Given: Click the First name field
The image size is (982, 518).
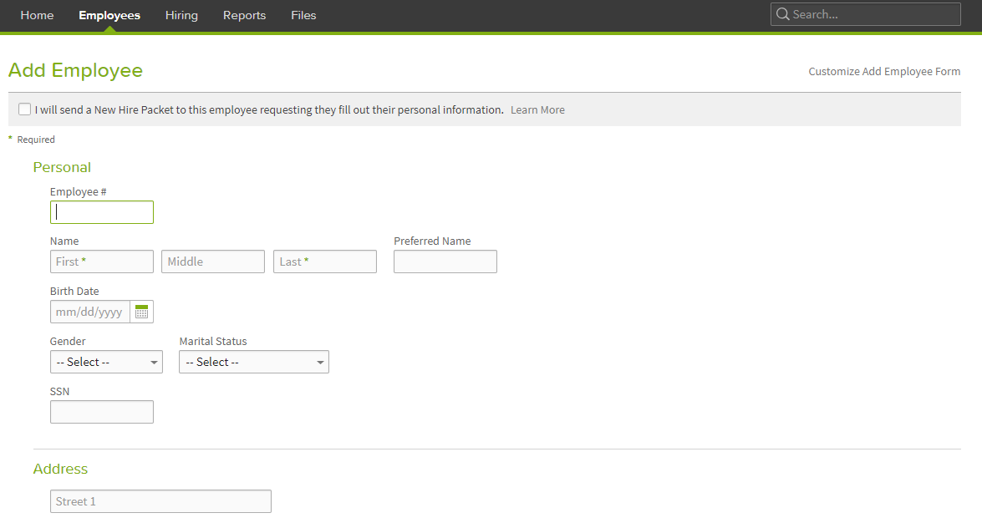Looking at the screenshot, I should 101,261.
